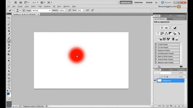Select the Lasso tool
This screenshot has height=108, width=193.
pyautogui.click(x=9, y=25)
